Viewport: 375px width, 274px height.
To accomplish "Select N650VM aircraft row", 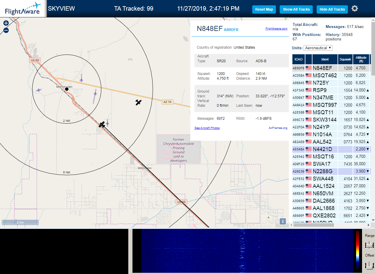I will [331, 193].
